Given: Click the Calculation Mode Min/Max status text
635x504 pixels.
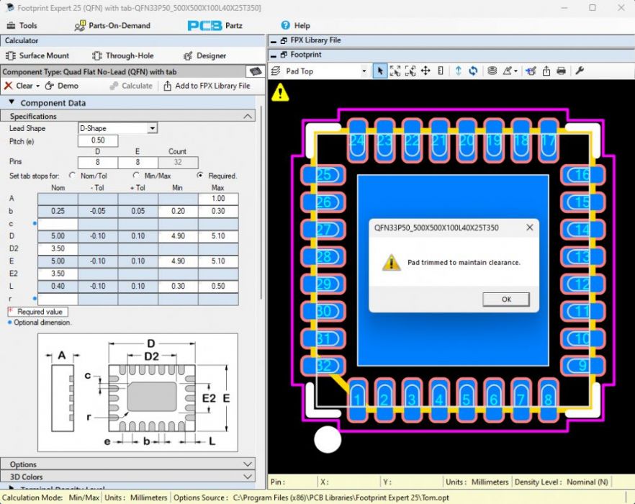Looking at the screenshot, I should click(50, 498).
